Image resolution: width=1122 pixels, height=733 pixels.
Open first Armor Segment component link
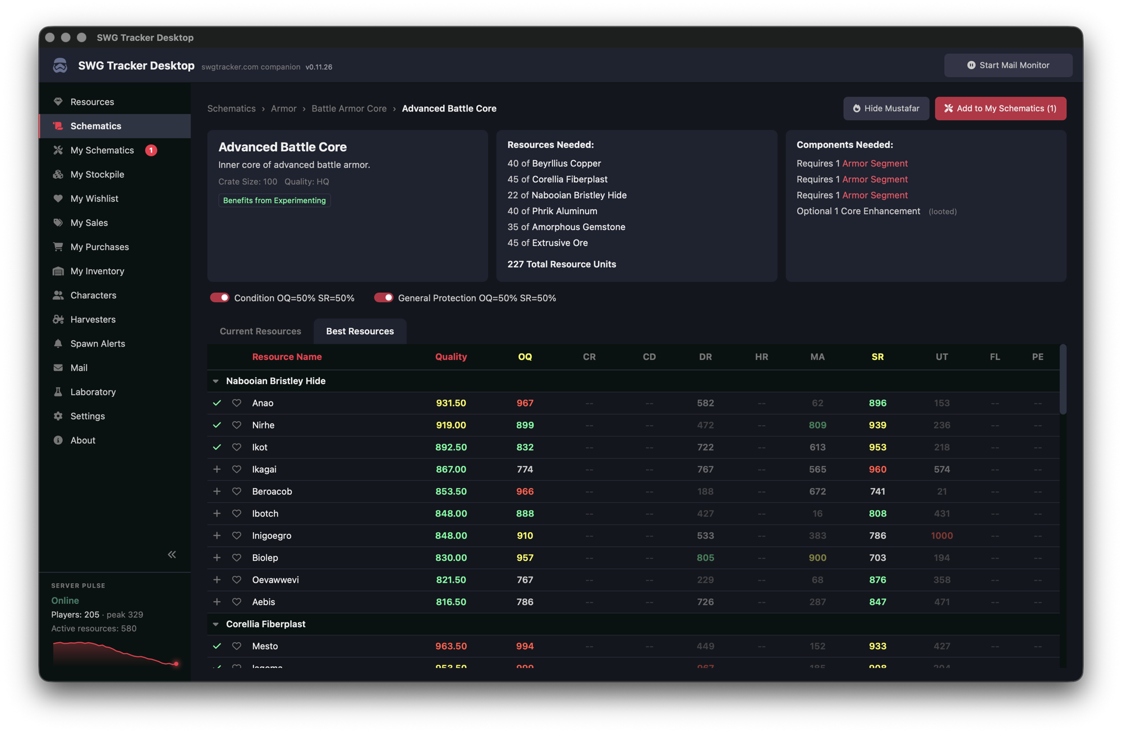click(875, 163)
